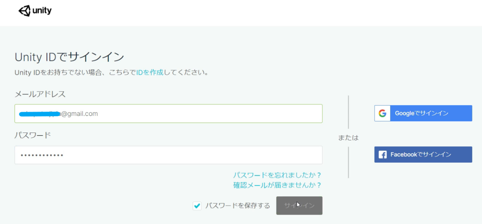This screenshot has height=224, width=482.
Task: Toggle the パスワードを保存する checkbox
Action: click(197, 206)
